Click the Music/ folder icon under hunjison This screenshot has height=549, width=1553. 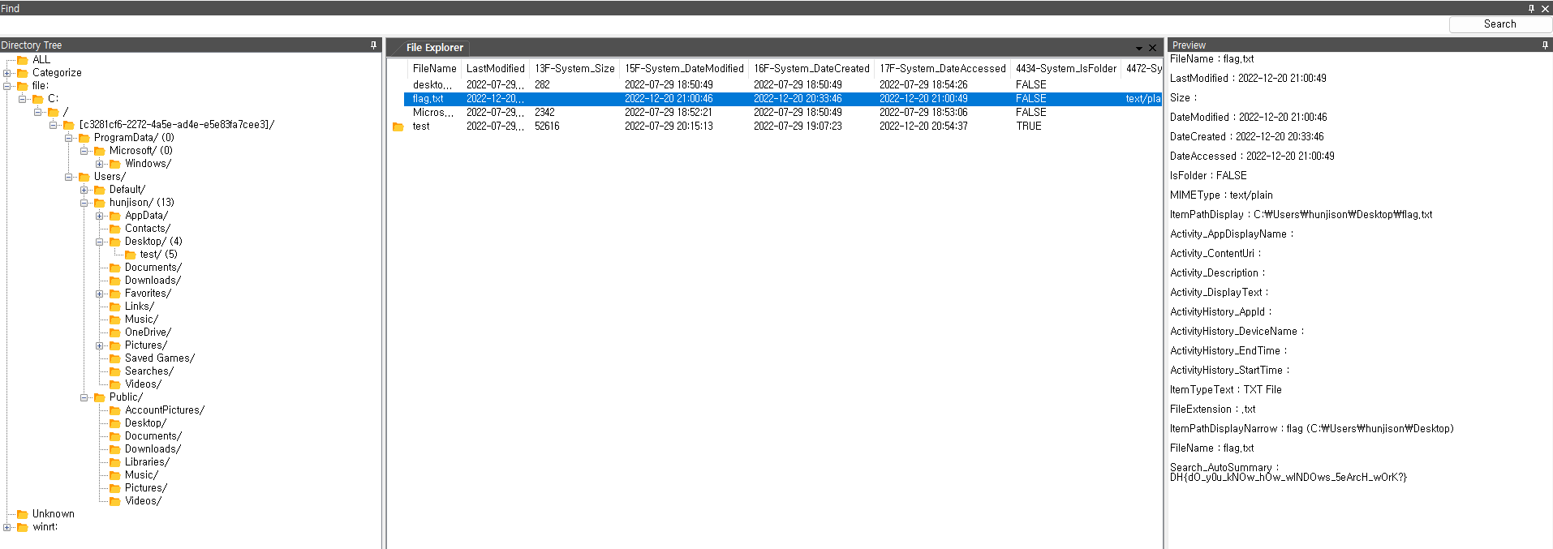coord(115,320)
